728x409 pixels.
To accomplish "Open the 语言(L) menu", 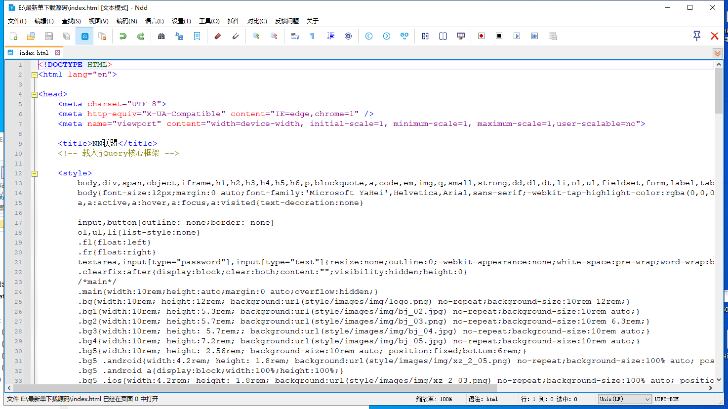I will coord(154,21).
